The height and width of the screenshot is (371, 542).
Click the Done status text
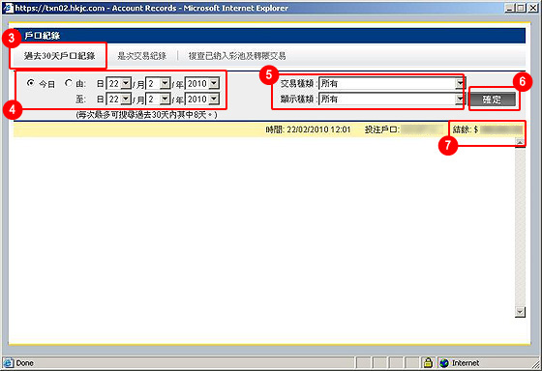[25, 363]
